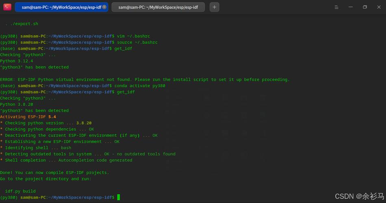Click 'Deactivating the current ESP-IDF environment' line
This screenshot has width=386, height=203.
click(79, 135)
